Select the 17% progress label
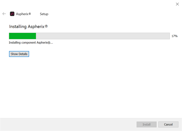The image size is (182, 131). pyautogui.click(x=175, y=36)
